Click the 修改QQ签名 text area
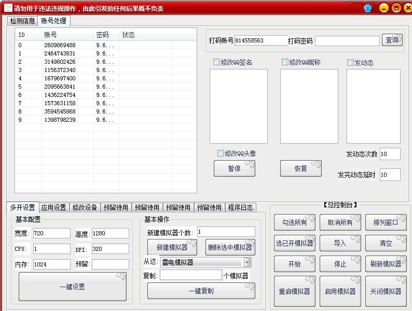This screenshot has height=311, width=412. click(239, 106)
